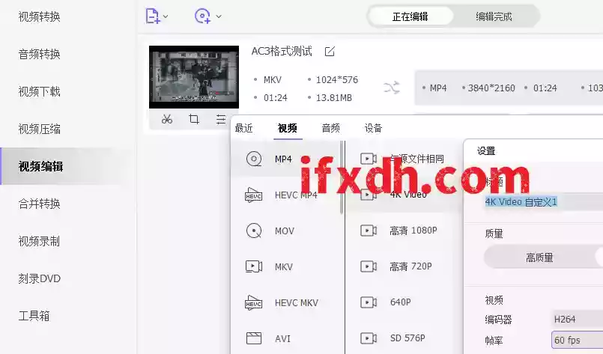Click the MKV format icon

254,266
